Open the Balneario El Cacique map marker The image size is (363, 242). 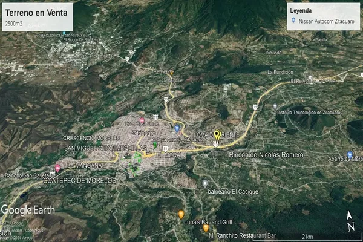click(x=205, y=183)
